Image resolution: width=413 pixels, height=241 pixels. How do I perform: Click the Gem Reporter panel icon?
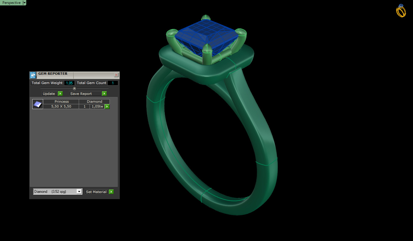[33, 75]
